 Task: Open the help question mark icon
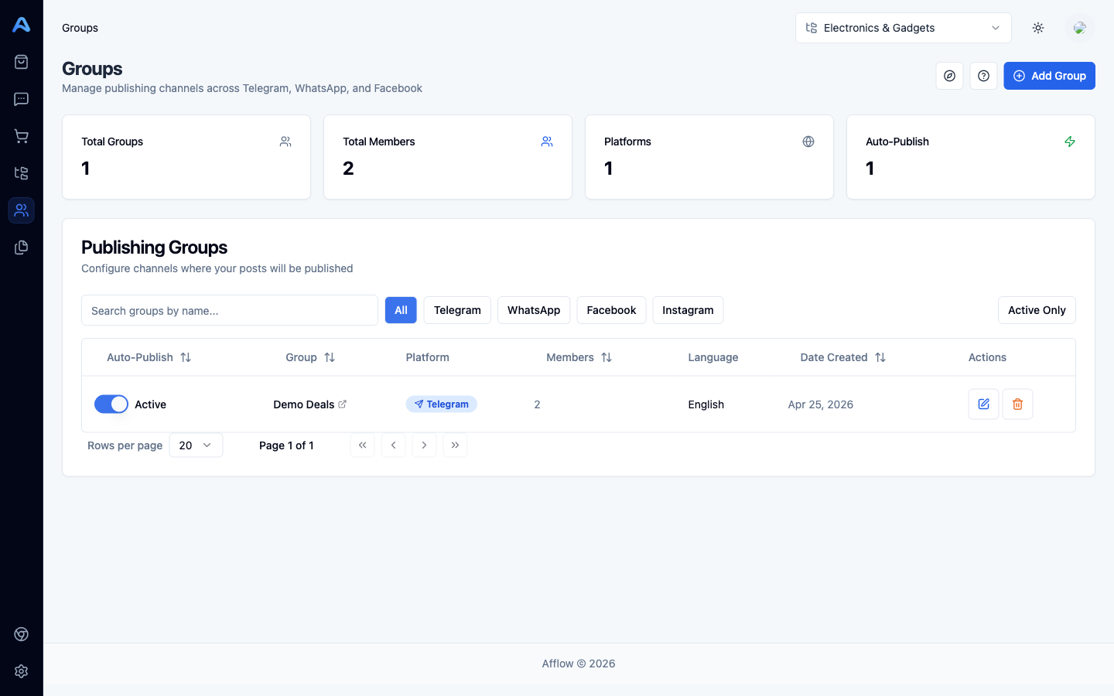click(983, 76)
